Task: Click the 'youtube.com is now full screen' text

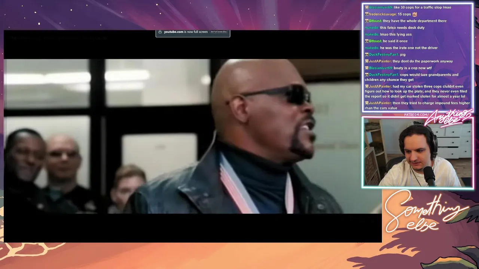Action: 186,32
